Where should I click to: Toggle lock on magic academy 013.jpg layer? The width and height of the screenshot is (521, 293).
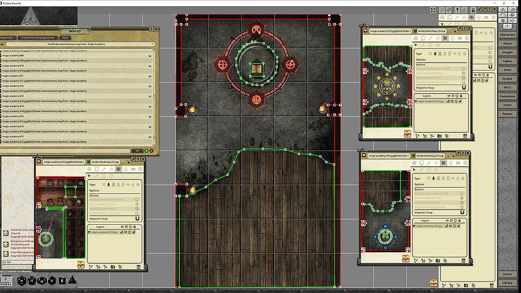click(x=460, y=101)
